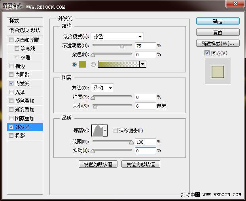Image resolution: width=246 pixels, height=201 pixels.
Task: Click the 不透明度 opacity slider handle
Action: 122,46
